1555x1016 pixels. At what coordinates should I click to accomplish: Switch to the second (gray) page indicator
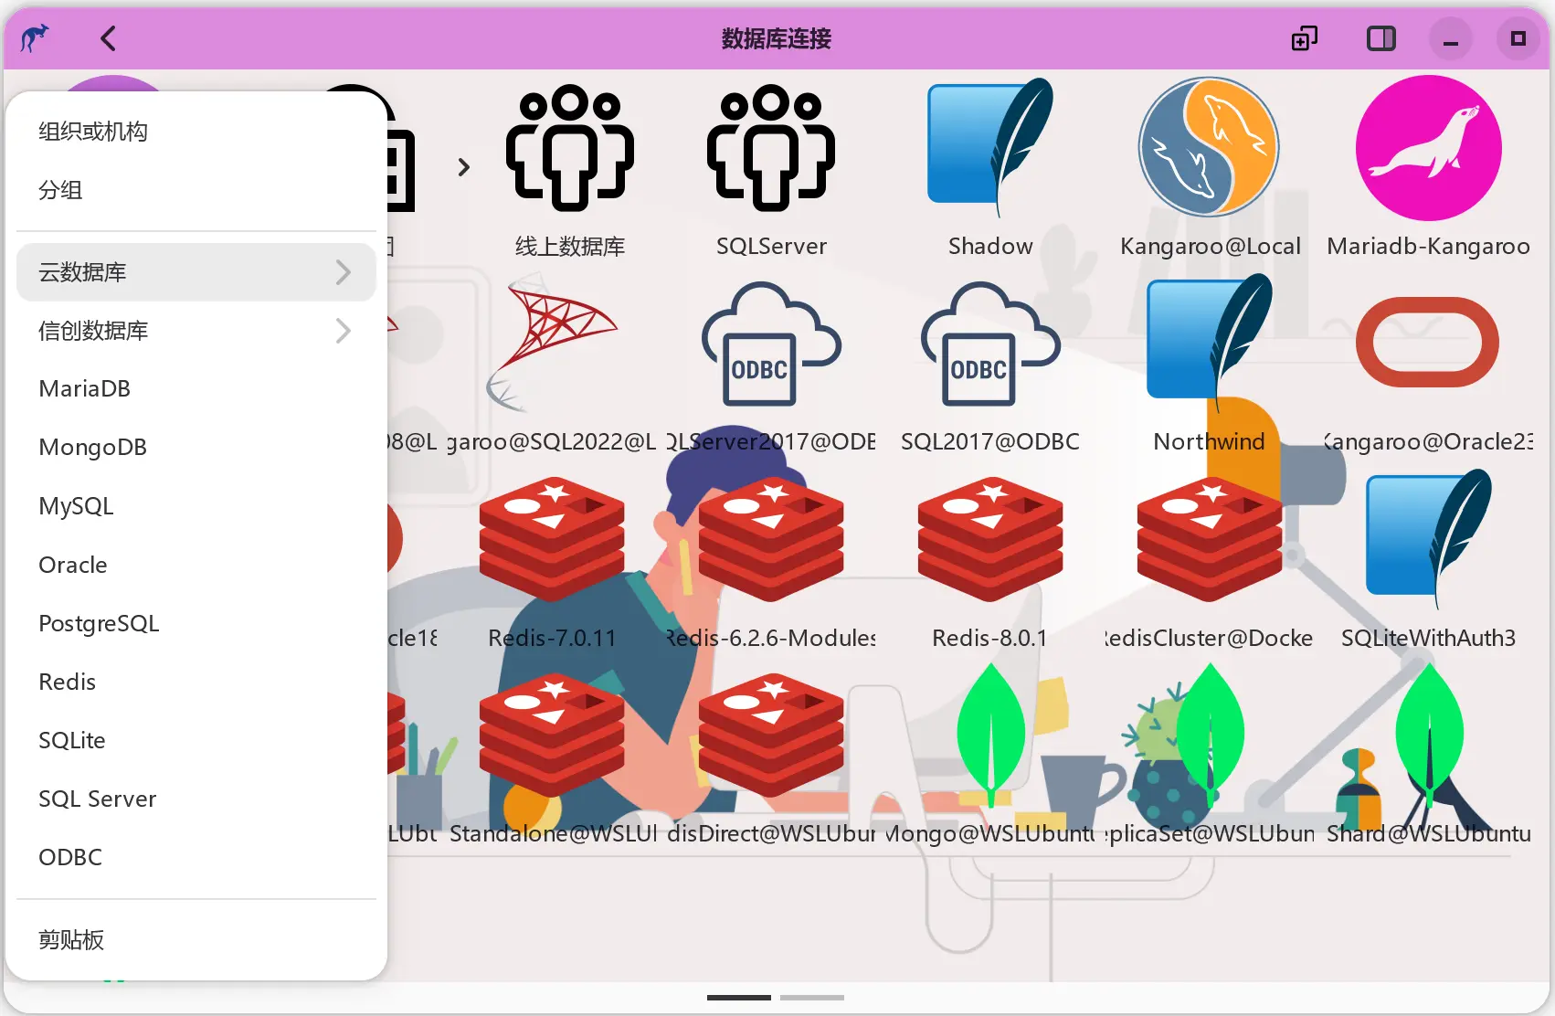[x=812, y=998]
